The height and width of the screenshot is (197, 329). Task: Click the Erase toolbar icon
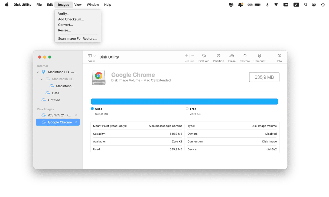pos(232,56)
